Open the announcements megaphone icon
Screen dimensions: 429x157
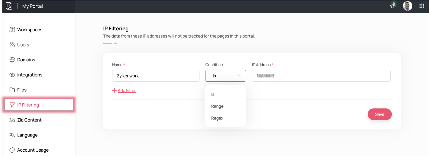(x=393, y=6)
